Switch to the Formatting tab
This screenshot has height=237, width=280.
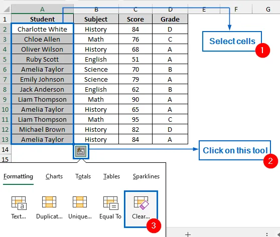(x=18, y=176)
